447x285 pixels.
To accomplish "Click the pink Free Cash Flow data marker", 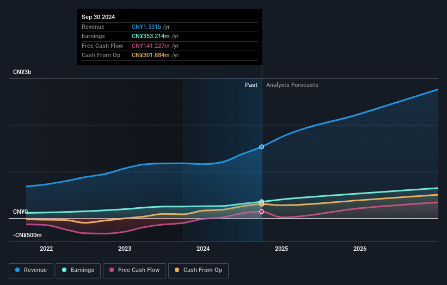I will pyautogui.click(x=262, y=212).
